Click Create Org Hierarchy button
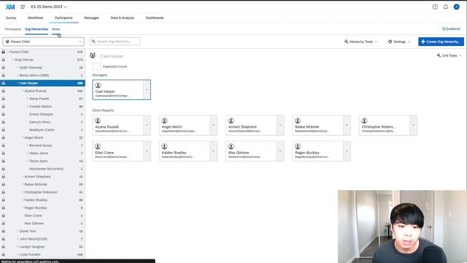Viewport: 467px width, 263px height. (x=441, y=42)
